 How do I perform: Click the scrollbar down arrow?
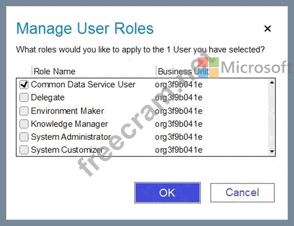pos(272,151)
